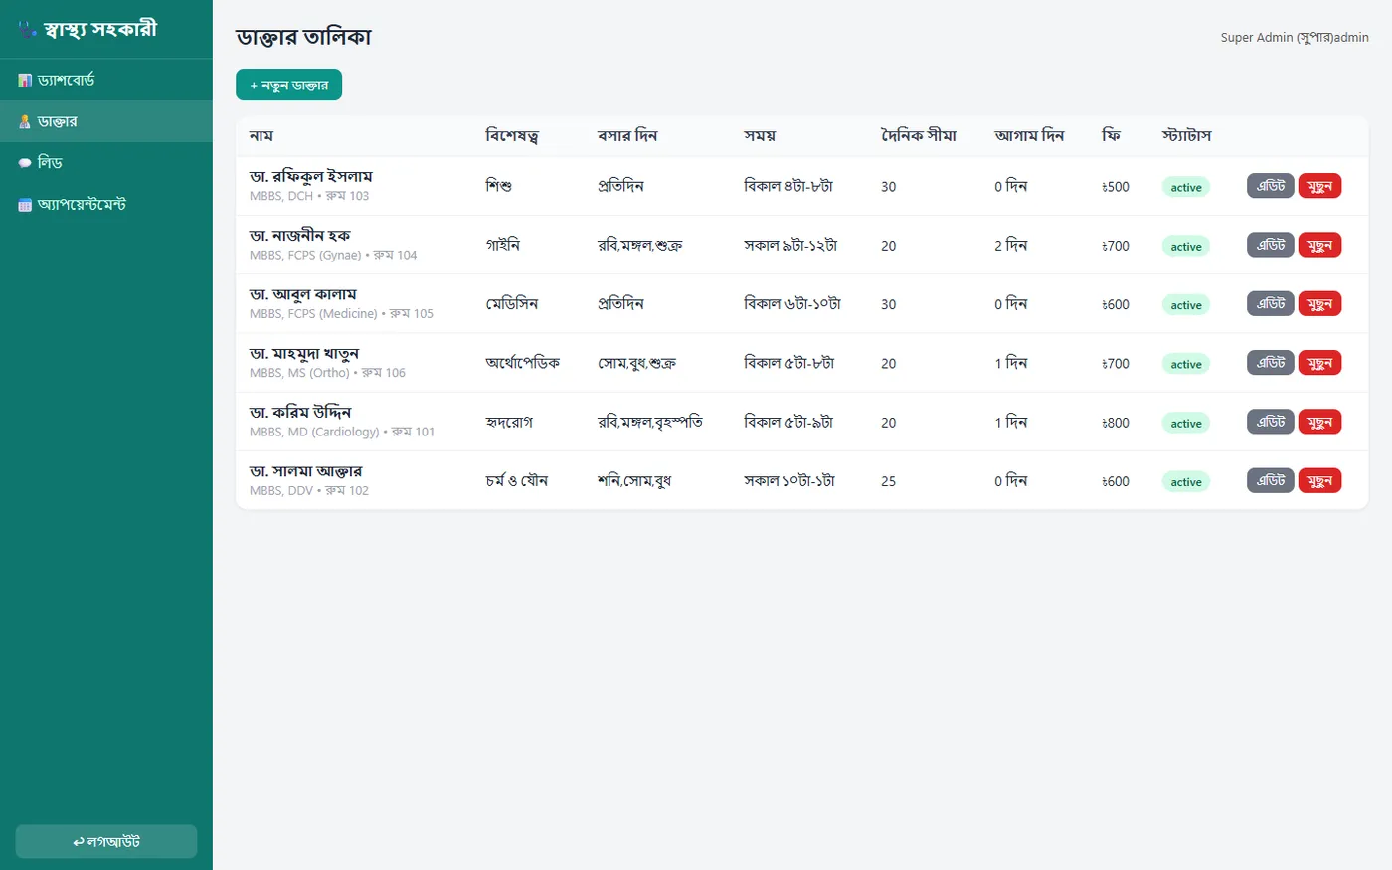
Task: Go to the লিড sidebar section
Action: [106, 163]
